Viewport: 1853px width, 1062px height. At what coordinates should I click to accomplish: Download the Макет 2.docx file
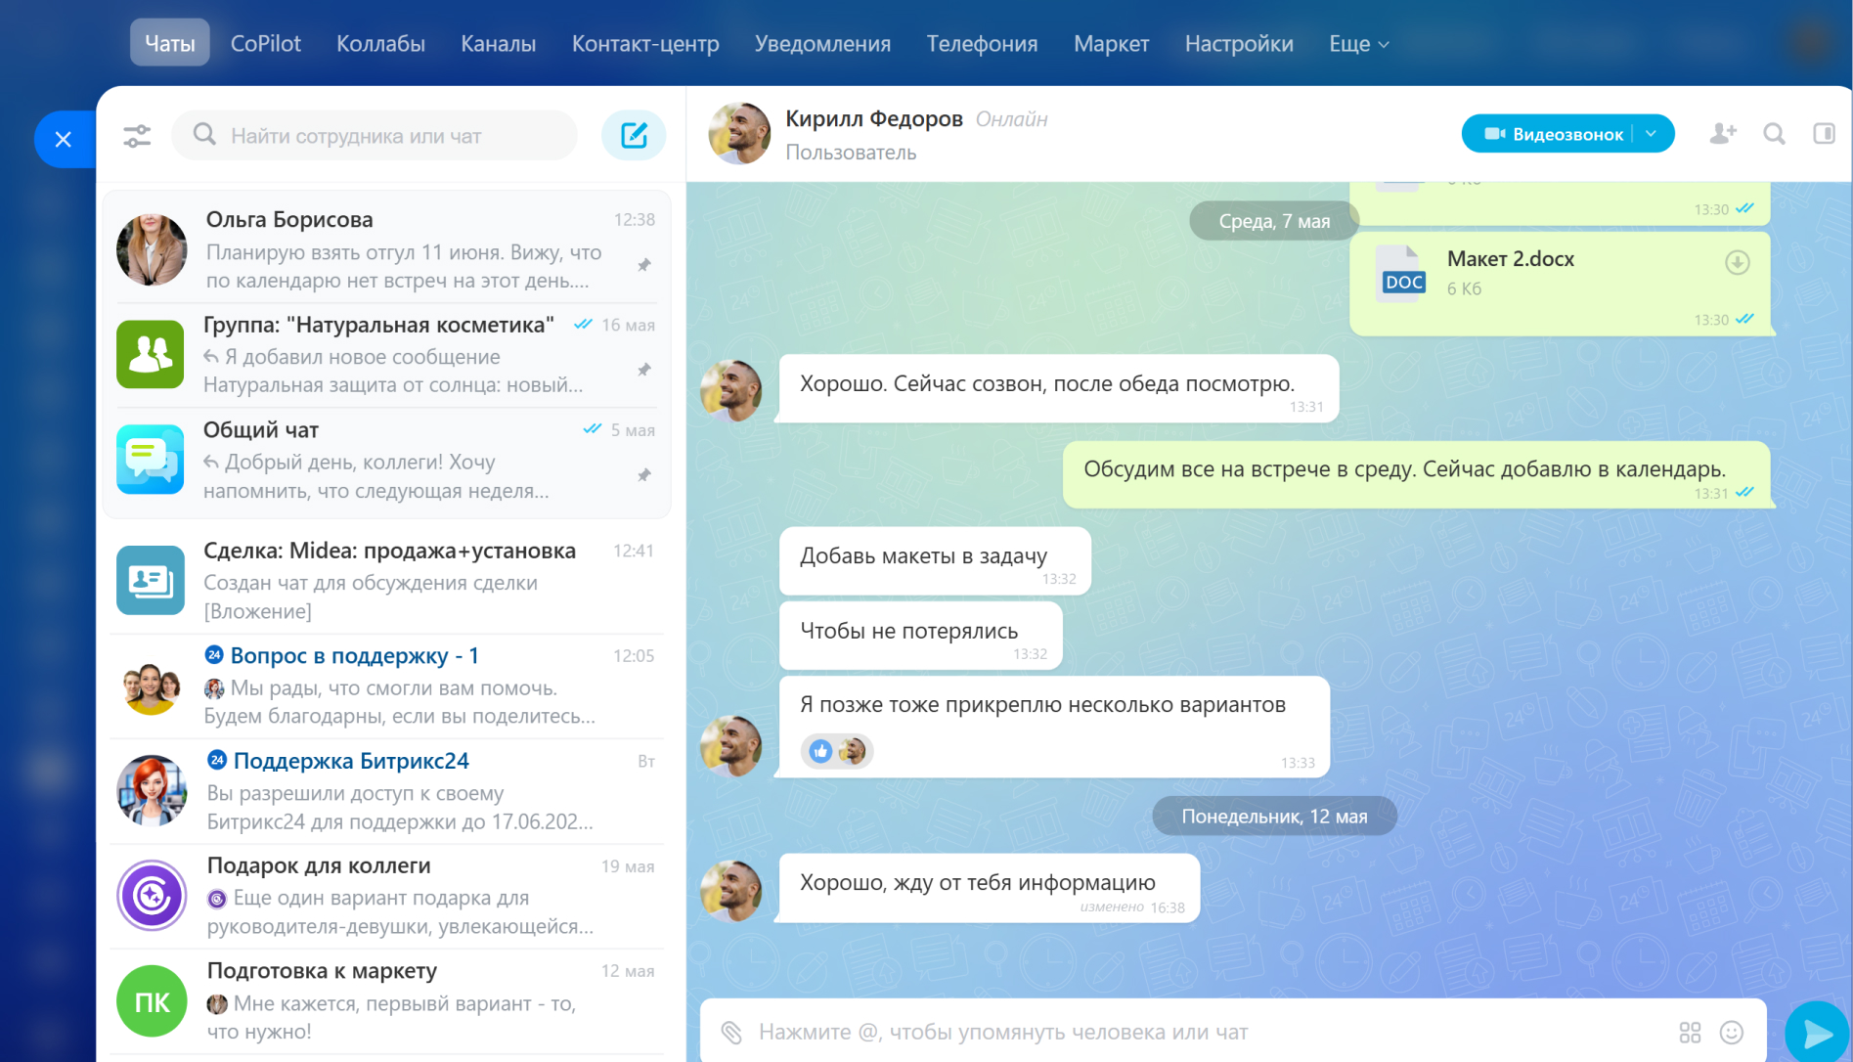[x=1737, y=262]
